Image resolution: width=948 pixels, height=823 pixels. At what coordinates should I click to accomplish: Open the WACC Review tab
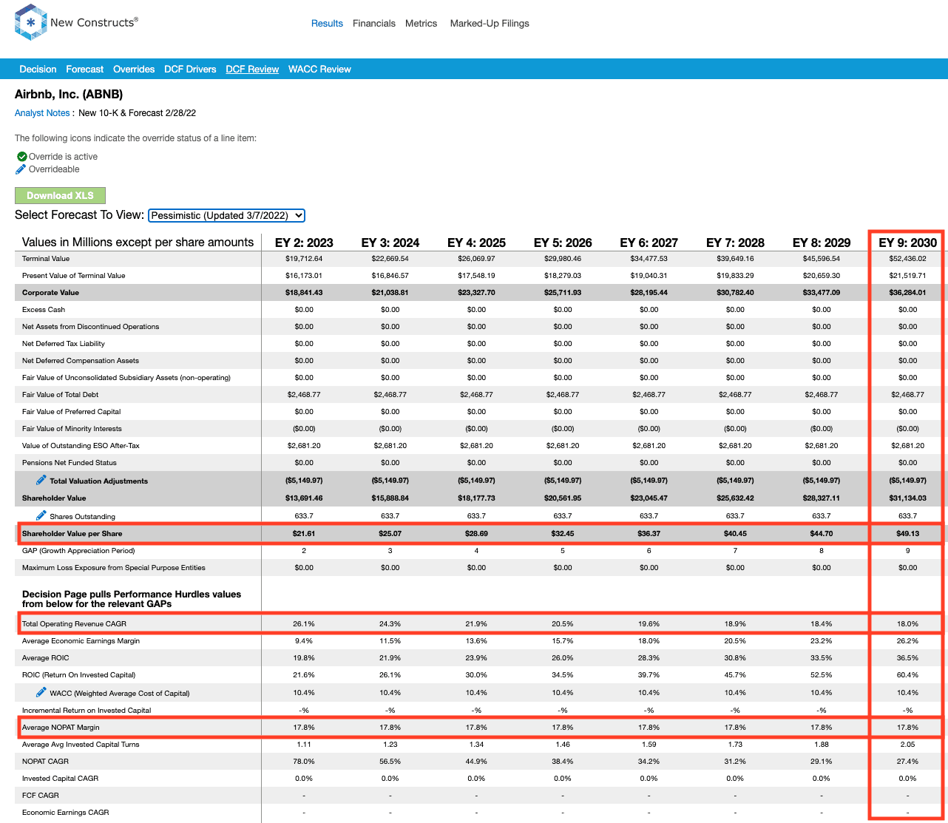pyautogui.click(x=319, y=70)
